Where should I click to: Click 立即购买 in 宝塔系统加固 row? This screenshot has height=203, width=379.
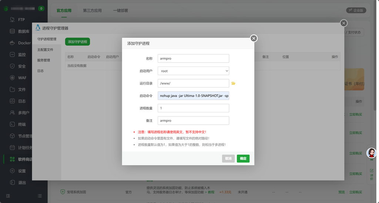point(356,192)
